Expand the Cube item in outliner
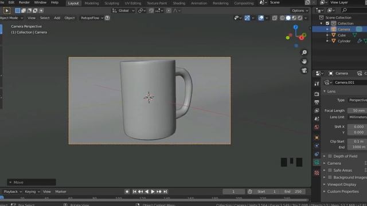Viewport: 367px width, 206px height. click(327, 35)
